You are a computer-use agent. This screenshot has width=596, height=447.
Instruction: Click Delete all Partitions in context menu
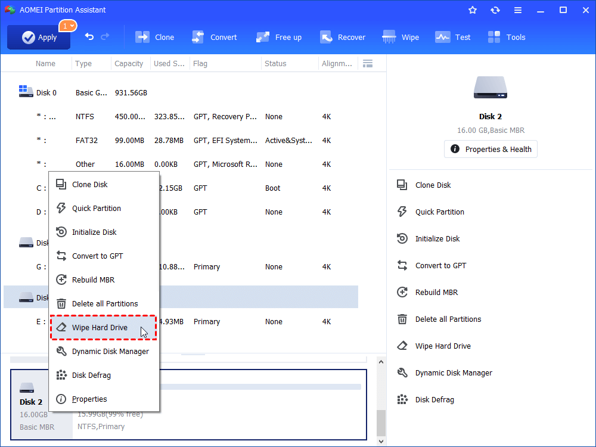click(x=104, y=304)
